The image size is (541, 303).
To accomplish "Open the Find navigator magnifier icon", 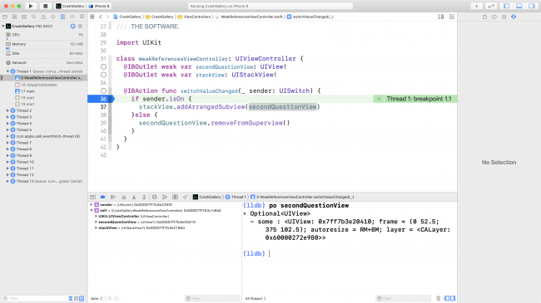I will (x=33, y=17).
